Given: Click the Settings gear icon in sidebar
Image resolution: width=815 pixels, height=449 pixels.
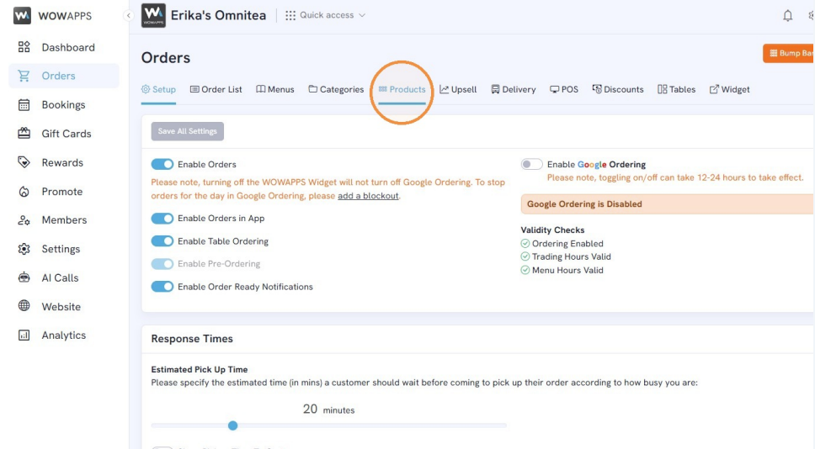Looking at the screenshot, I should pos(24,249).
